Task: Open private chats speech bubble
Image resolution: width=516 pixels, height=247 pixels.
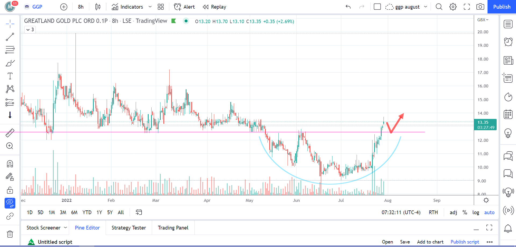Action: [508, 174]
